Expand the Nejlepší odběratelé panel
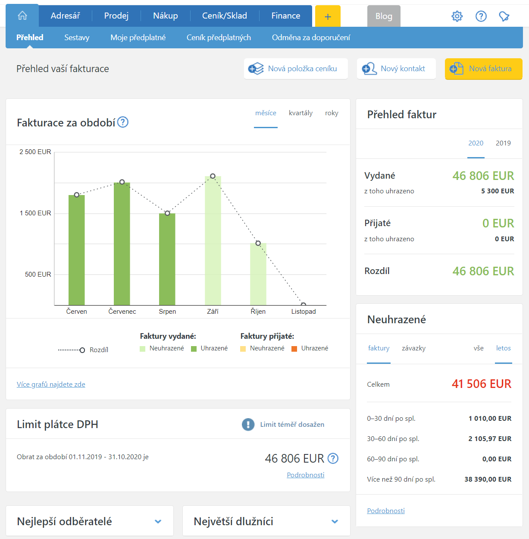The height and width of the screenshot is (539, 529). tap(158, 521)
